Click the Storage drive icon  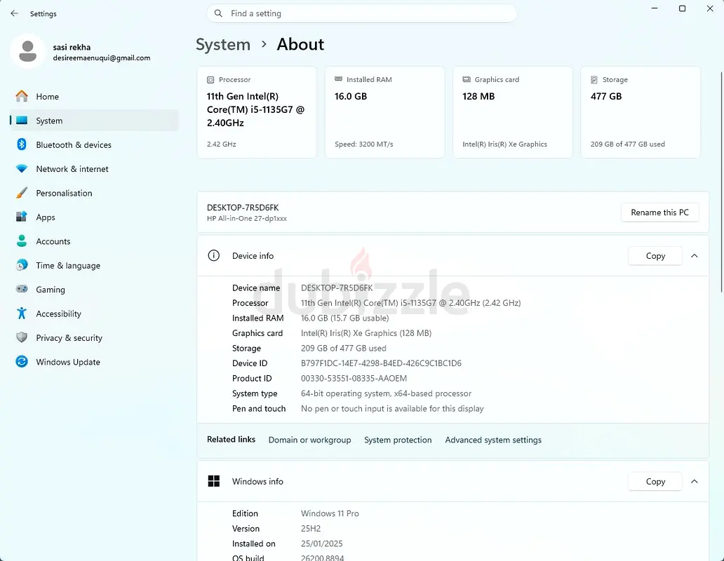594,80
